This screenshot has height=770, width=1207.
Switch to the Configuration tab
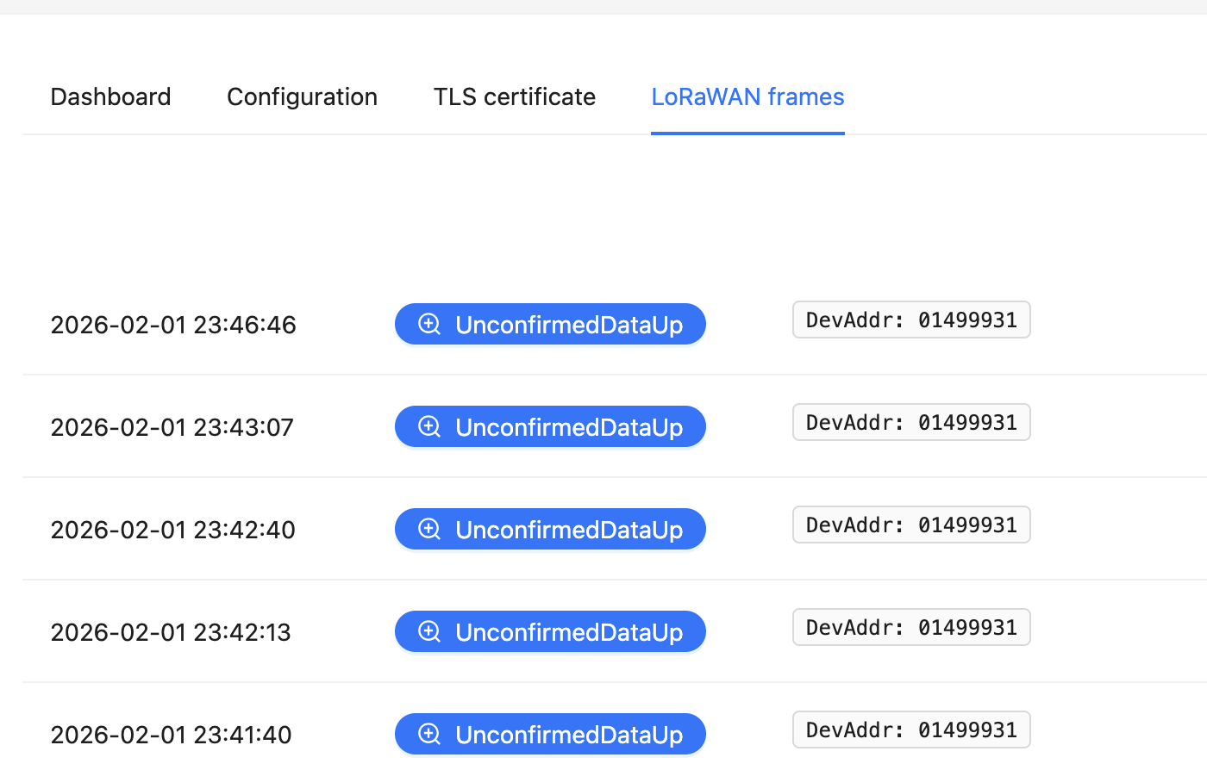coord(302,96)
